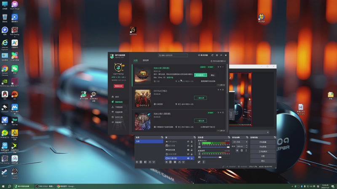Screen dimensions: 337x189
Task: Toggle lock on Text (GDI+) source
Action: [192, 142]
